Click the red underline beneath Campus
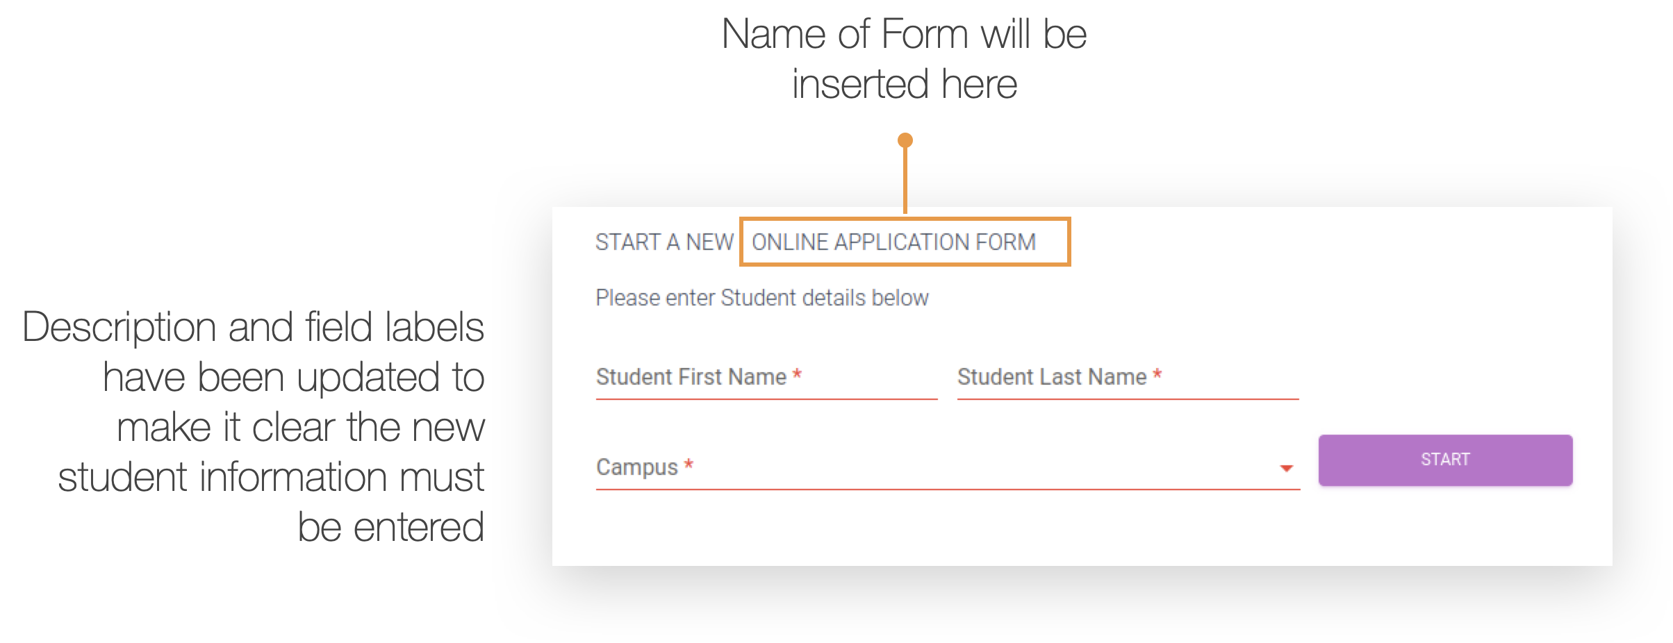 coord(946,490)
